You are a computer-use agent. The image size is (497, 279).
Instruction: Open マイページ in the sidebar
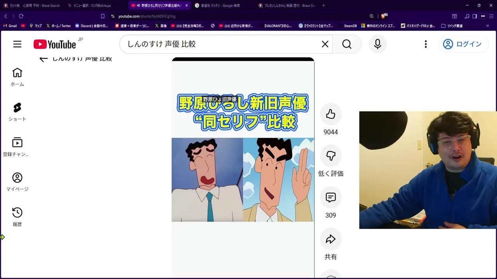pos(17,182)
